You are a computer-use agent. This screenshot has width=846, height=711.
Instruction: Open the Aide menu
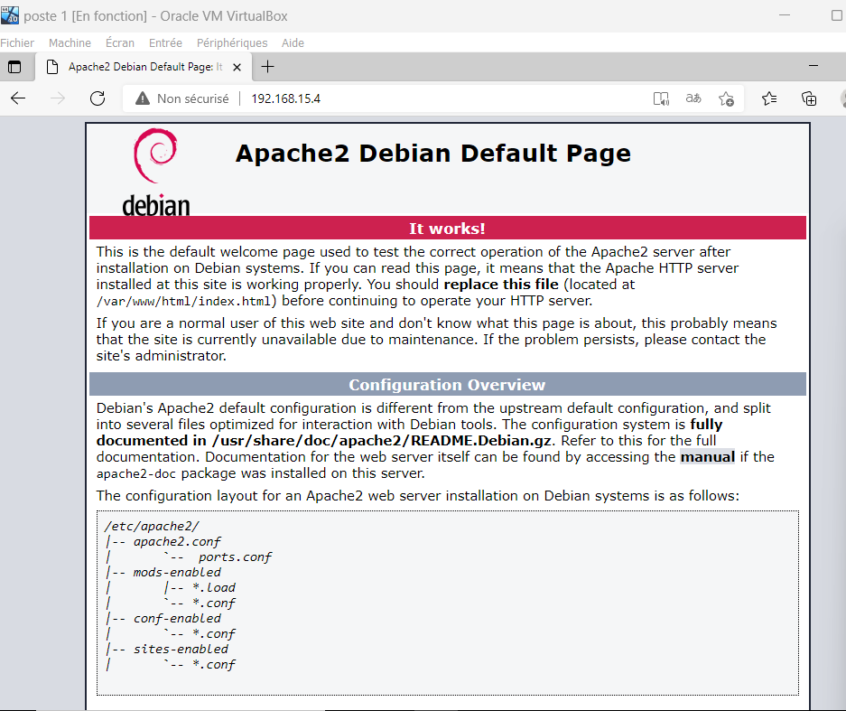pos(293,42)
